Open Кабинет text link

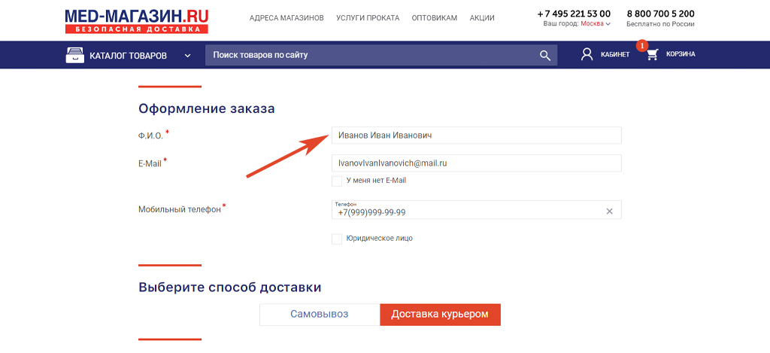[615, 55]
